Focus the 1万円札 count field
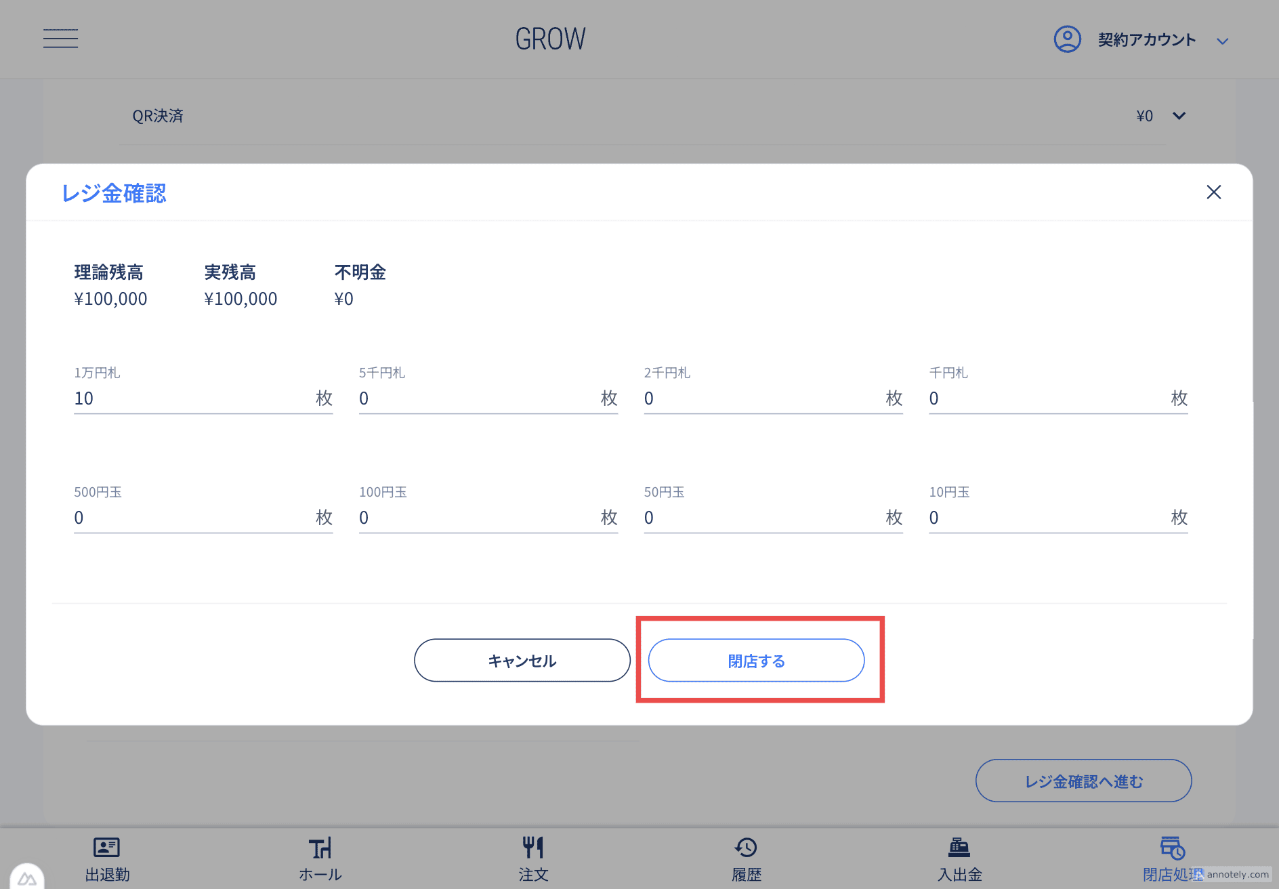The height and width of the screenshot is (889, 1279). tap(193, 398)
